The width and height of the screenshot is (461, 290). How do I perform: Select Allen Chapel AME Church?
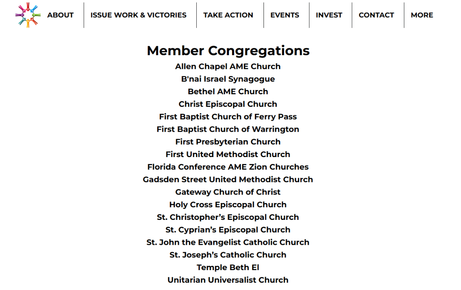coord(228,66)
